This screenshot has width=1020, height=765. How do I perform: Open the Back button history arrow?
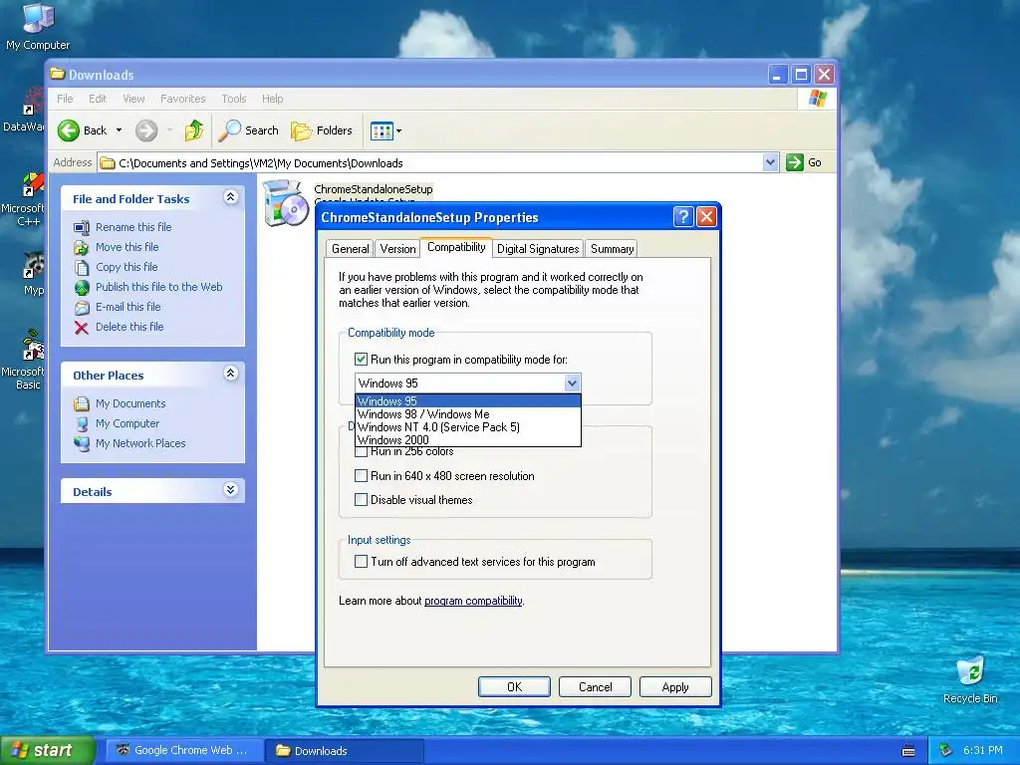[x=120, y=130]
